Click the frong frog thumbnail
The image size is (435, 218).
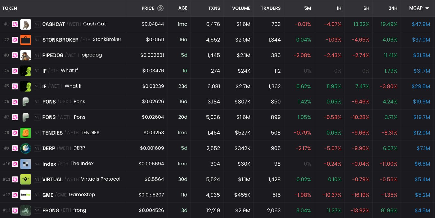point(25,211)
